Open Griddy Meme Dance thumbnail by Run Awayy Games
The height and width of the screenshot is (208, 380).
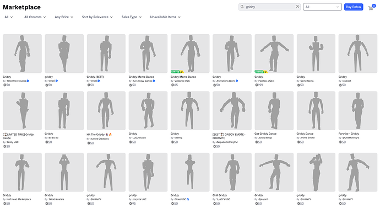[x=148, y=54]
